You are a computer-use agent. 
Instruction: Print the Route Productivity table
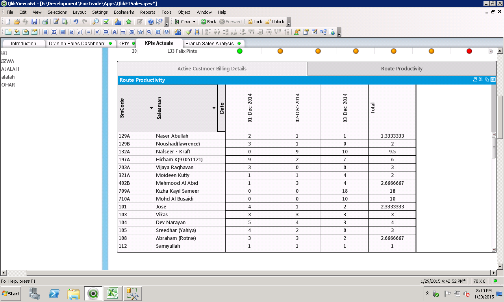pyautogui.click(x=475, y=80)
